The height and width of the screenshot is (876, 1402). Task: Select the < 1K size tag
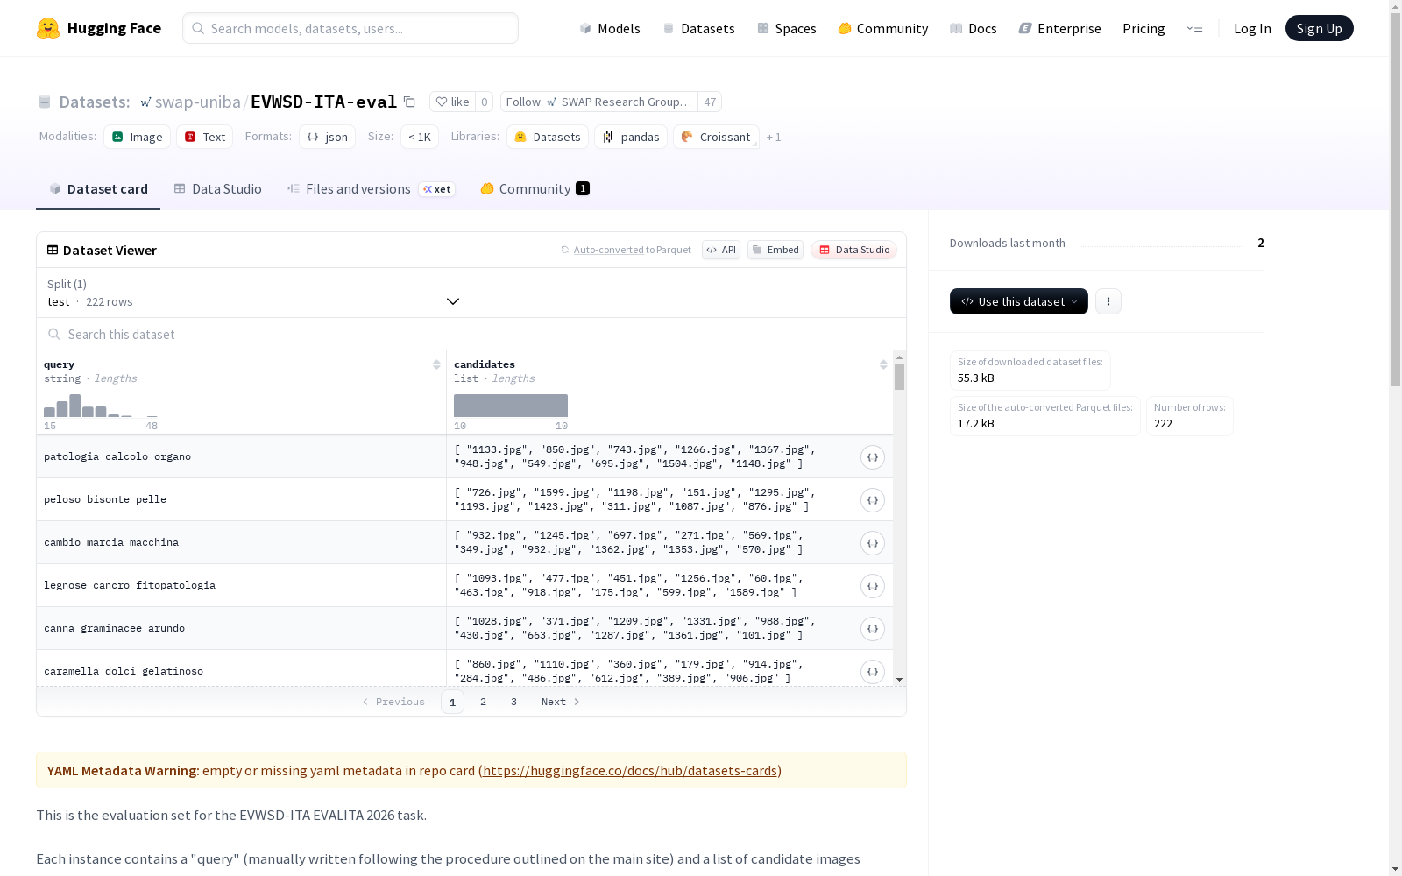pyautogui.click(x=420, y=137)
